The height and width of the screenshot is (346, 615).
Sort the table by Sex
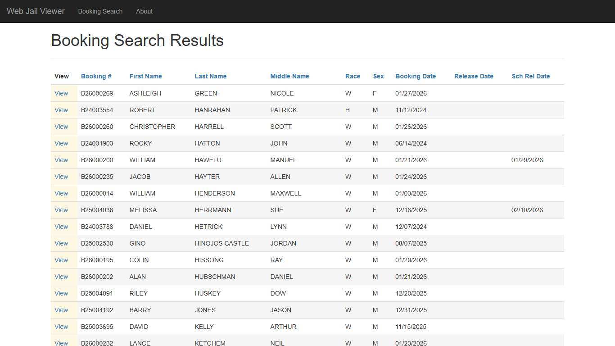tap(378, 76)
